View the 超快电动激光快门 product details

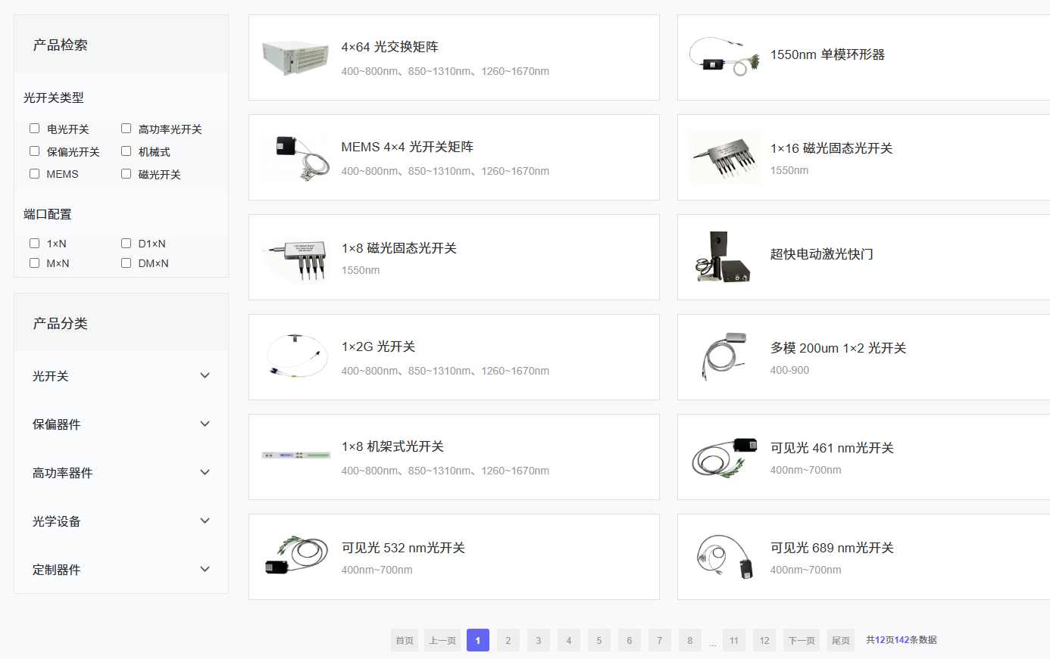click(823, 254)
